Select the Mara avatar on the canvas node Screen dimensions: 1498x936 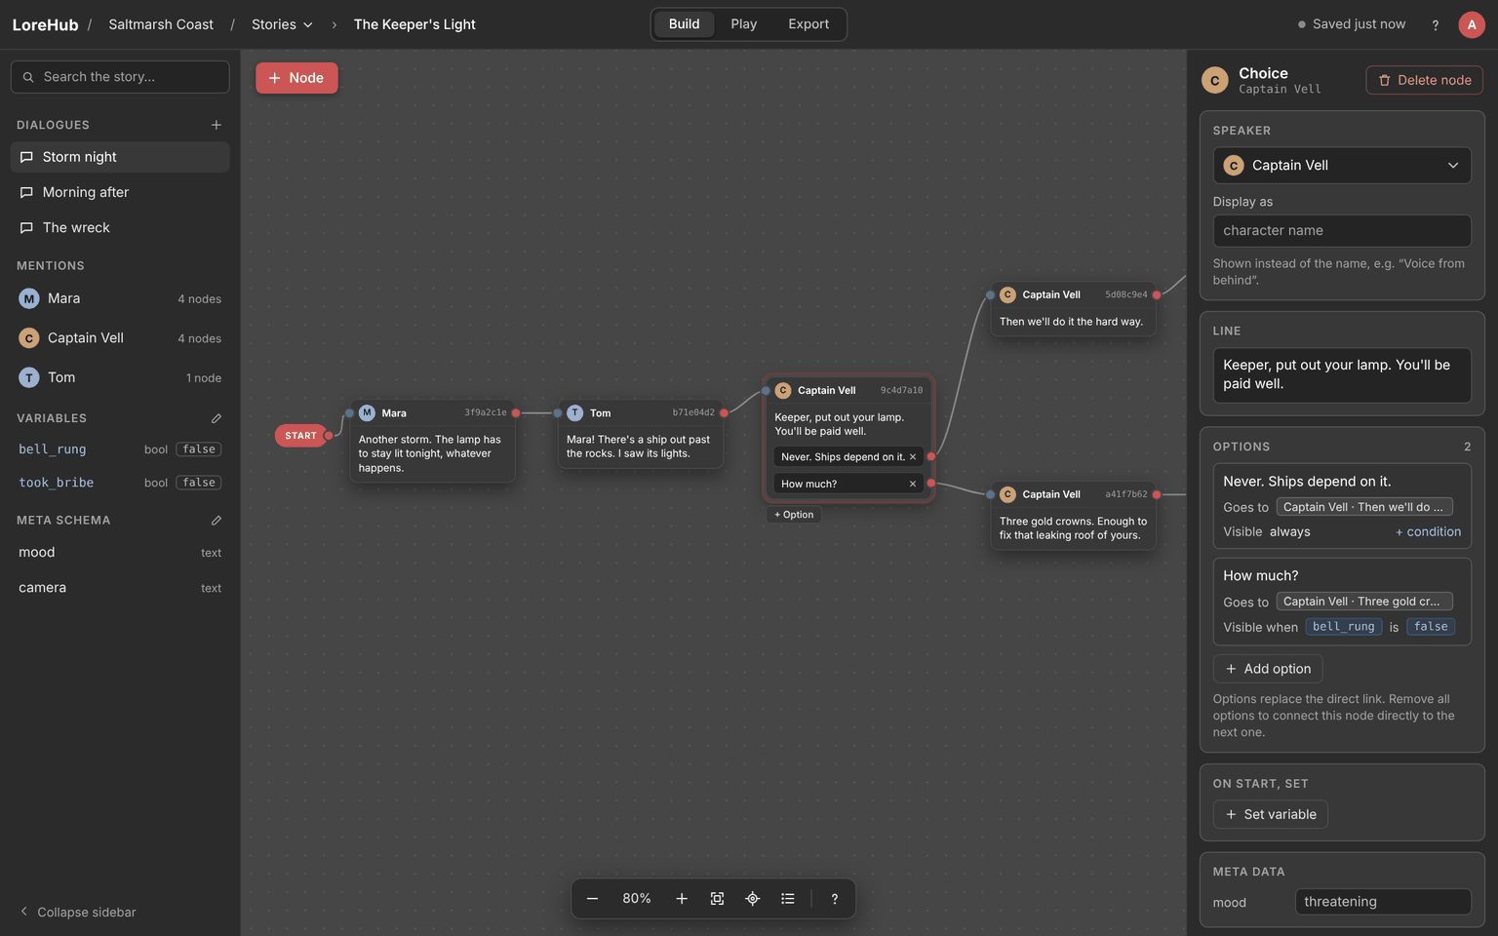(x=367, y=413)
